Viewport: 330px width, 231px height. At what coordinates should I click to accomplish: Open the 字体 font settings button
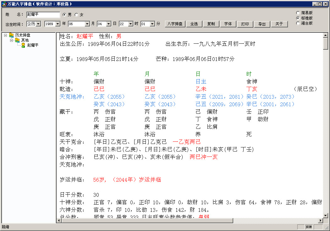point(228,24)
